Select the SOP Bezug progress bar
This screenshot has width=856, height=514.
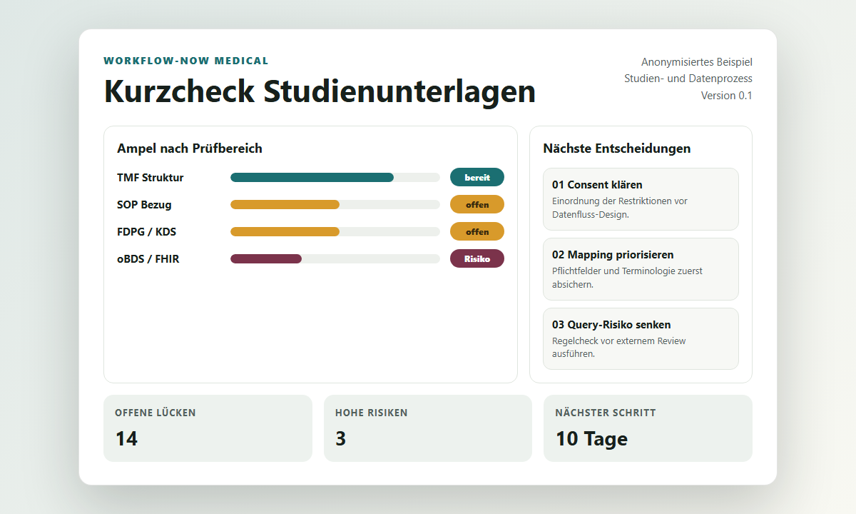click(x=335, y=205)
